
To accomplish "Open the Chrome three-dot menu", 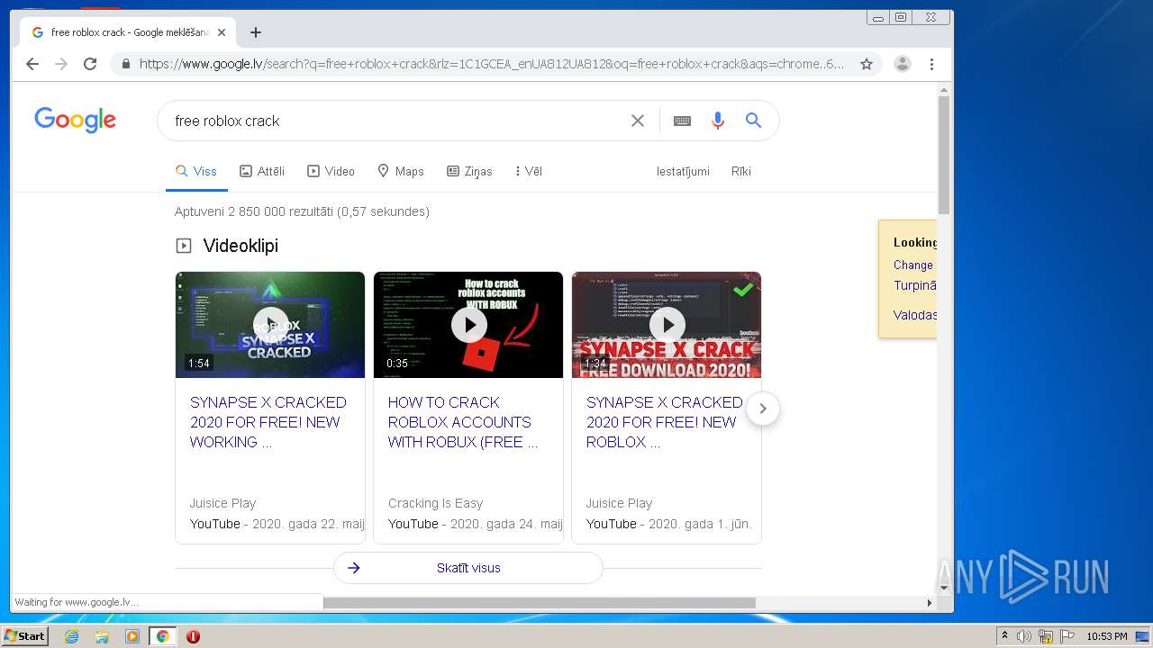I will click(x=931, y=64).
